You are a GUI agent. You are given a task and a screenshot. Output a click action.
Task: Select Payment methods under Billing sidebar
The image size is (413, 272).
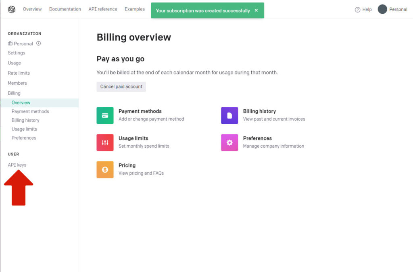30,111
